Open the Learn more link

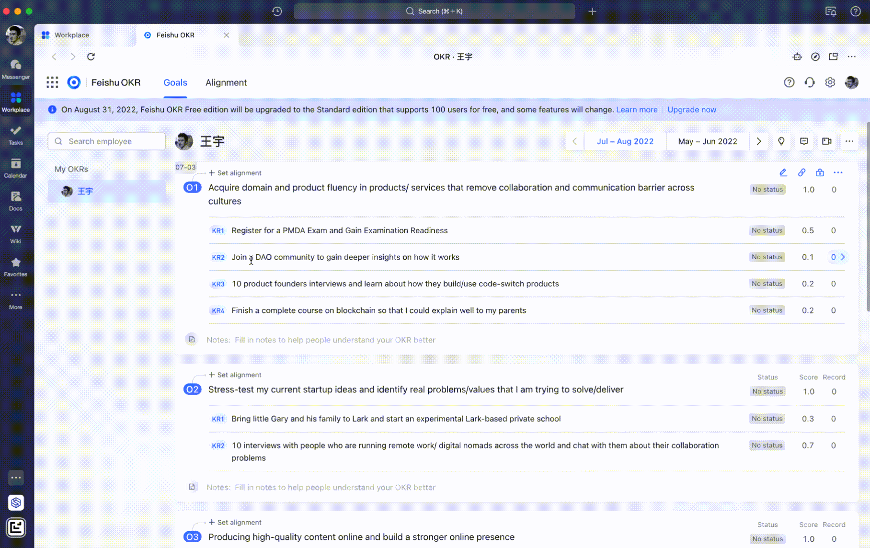(637, 110)
